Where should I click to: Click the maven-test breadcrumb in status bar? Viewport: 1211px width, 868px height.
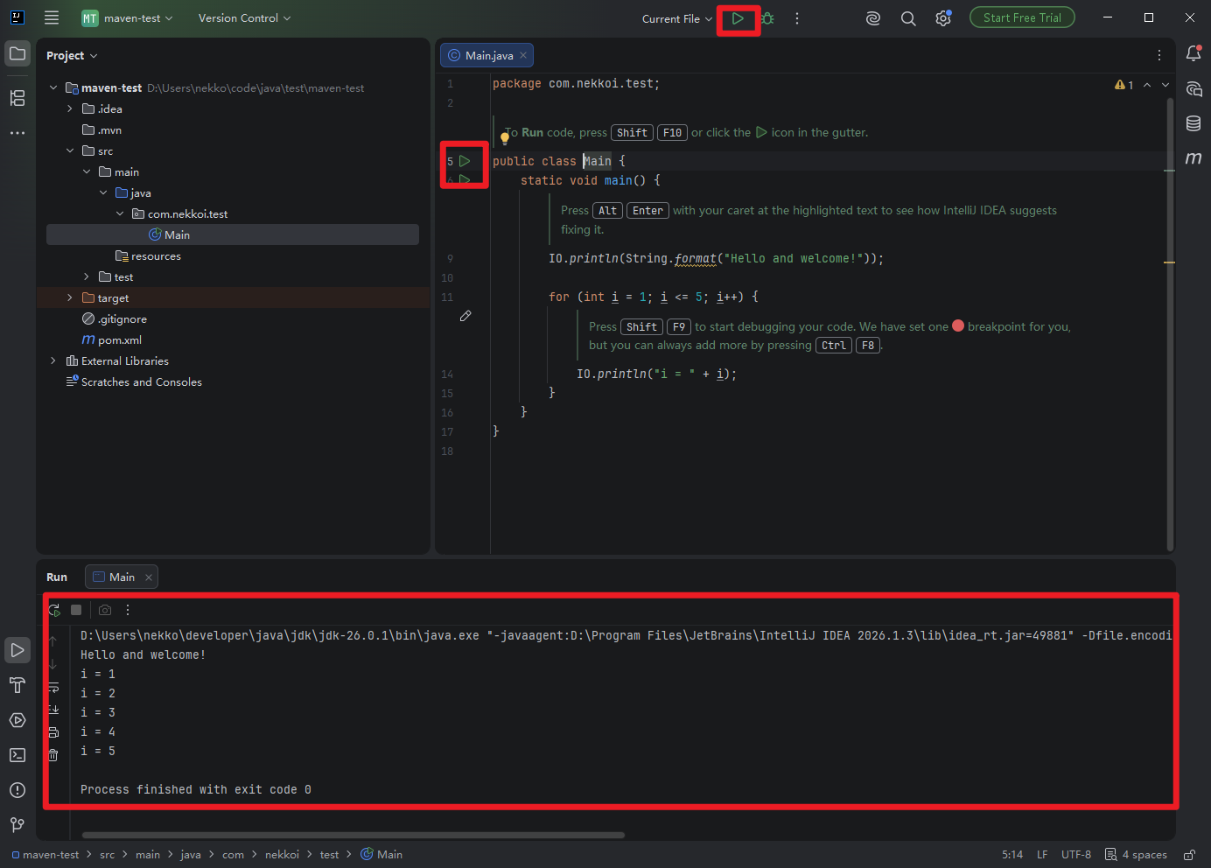[45, 855]
